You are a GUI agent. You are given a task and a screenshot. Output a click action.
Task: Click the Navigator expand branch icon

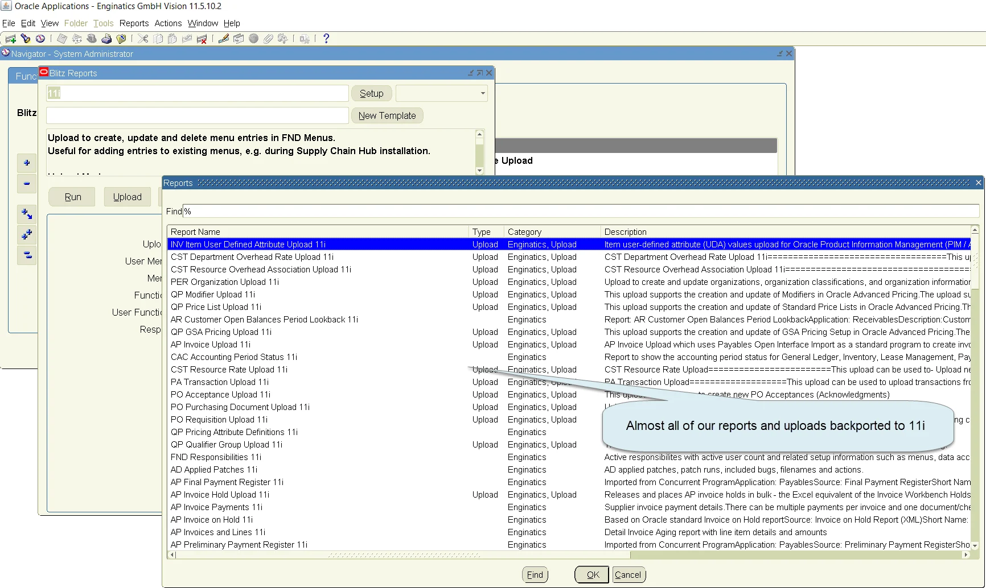27,214
